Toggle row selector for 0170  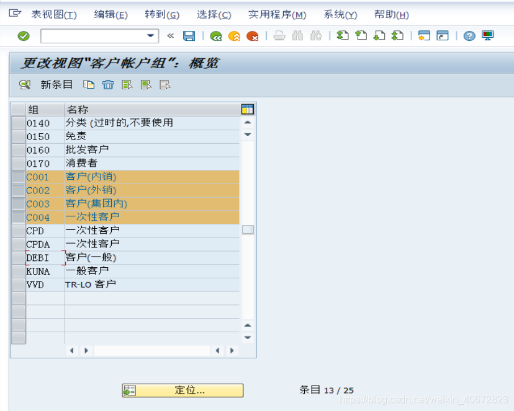tap(19, 163)
